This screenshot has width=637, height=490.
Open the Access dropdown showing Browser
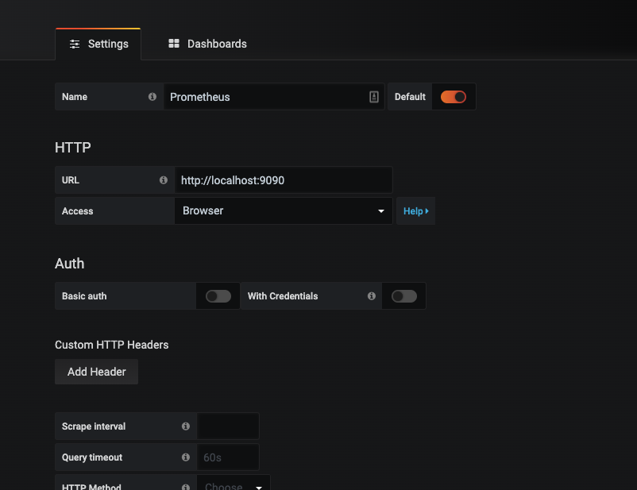pos(283,211)
